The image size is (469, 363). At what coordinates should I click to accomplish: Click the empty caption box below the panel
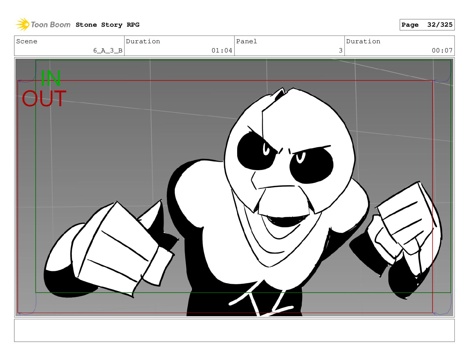tap(234, 330)
